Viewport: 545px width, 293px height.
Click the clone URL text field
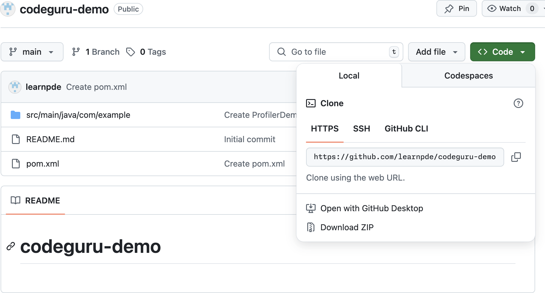405,157
